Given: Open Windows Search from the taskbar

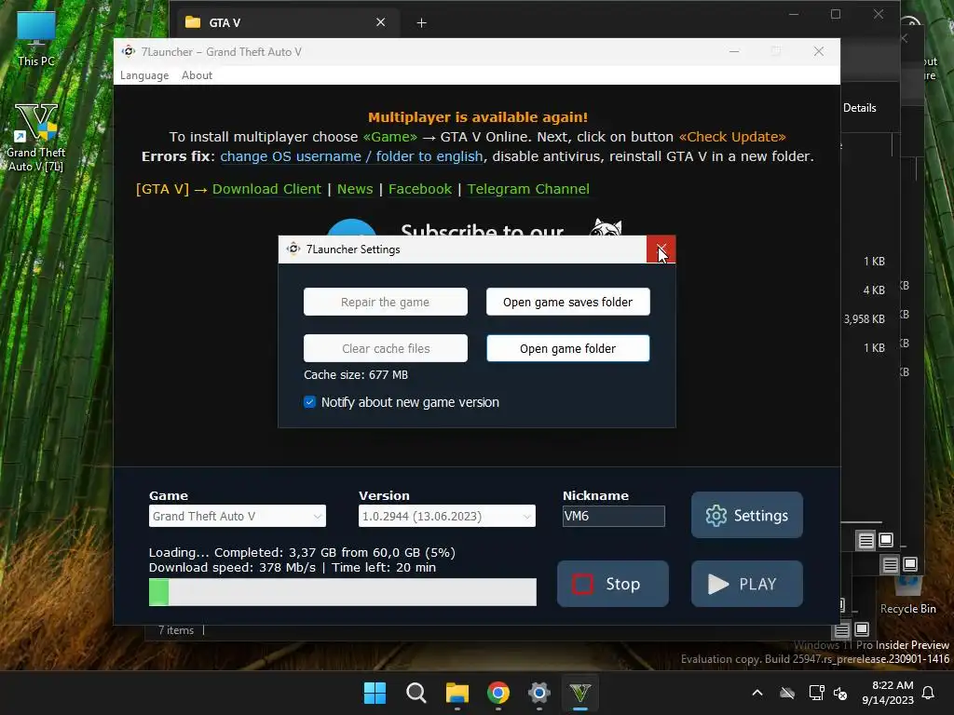Looking at the screenshot, I should click(416, 693).
